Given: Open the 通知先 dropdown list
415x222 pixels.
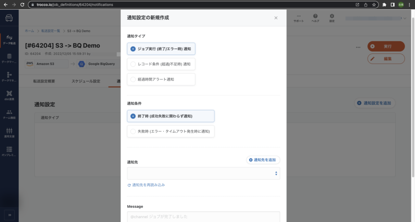Looking at the screenshot, I should click(x=203, y=173).
